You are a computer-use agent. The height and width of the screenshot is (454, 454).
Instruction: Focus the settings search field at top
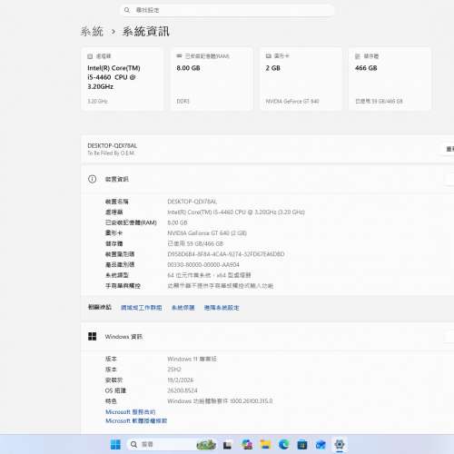[x=228, y=10]
